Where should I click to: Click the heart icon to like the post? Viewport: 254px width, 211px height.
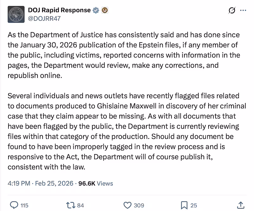[128, 205]
